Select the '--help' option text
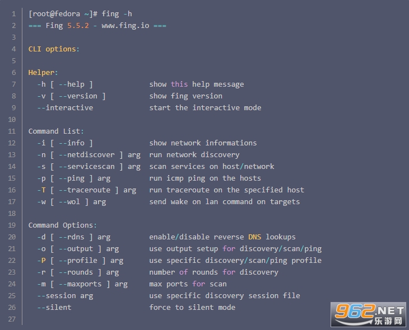The height and width of the screenshot is (330, 409). point(71,84)
